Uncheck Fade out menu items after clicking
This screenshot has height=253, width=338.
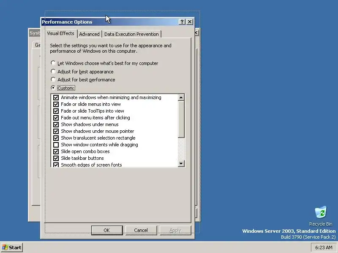point(56,118)
